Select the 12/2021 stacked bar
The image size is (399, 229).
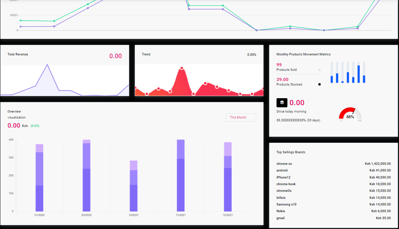pyautogui.click(x=228, y=176)
